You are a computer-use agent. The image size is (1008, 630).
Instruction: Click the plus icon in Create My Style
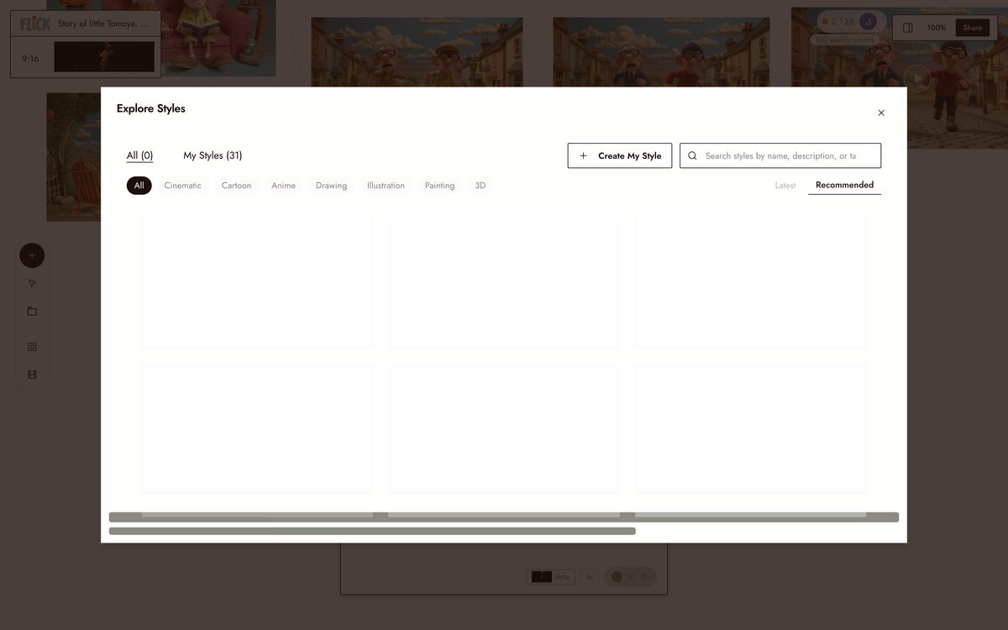(583, 155)
